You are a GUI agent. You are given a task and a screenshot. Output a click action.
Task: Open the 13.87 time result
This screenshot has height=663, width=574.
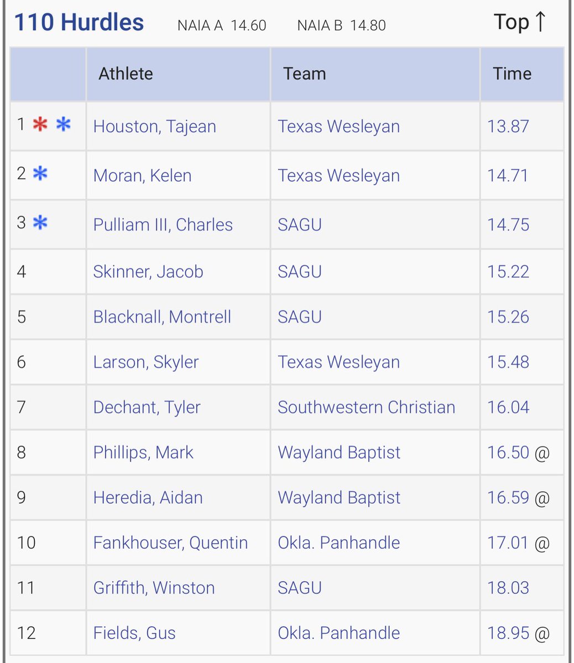508,127
